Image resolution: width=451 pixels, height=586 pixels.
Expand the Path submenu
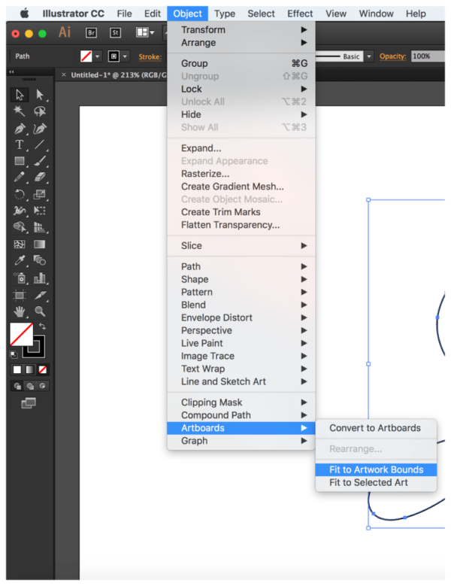(x=241, y=266)
